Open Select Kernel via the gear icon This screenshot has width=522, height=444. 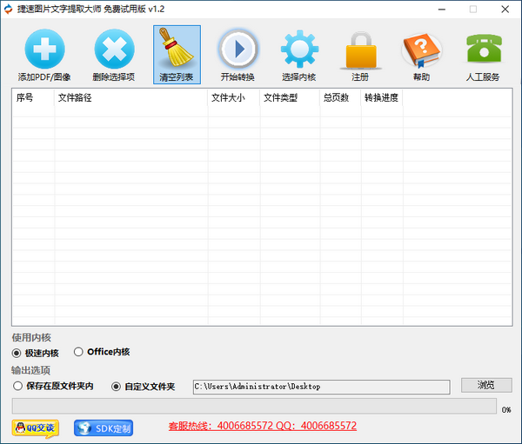[x=299, y=49]
